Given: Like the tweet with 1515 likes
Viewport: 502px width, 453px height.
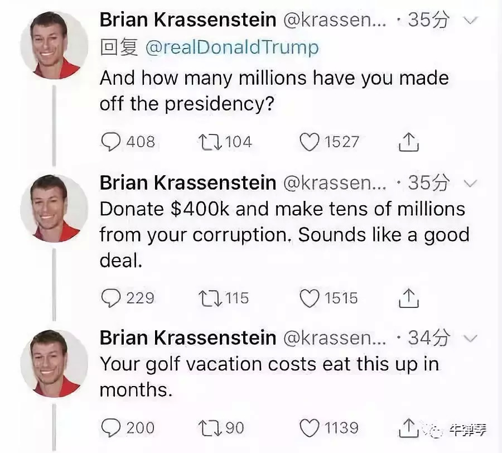Looking at the screenshot, I should (x=308, y=298).
